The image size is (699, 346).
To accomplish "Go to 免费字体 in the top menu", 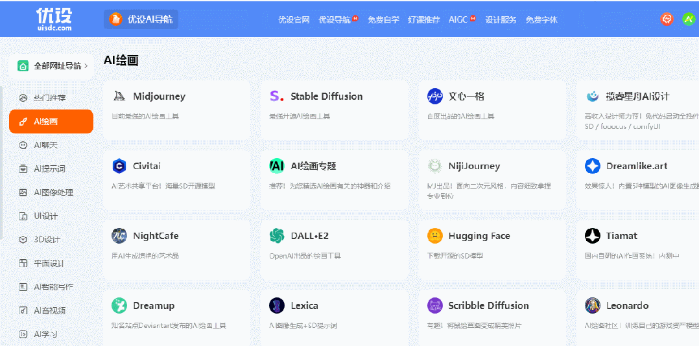I will [x=541, y=19].
